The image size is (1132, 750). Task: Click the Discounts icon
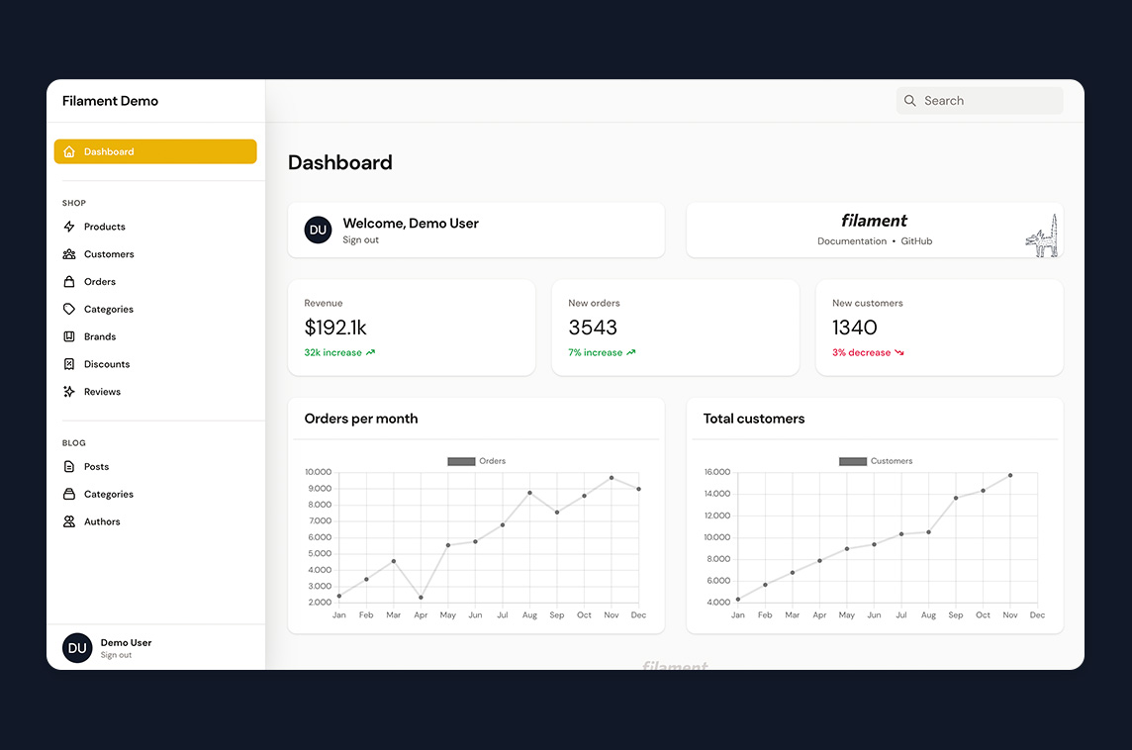pyautogui.click(x=69, y=364)
